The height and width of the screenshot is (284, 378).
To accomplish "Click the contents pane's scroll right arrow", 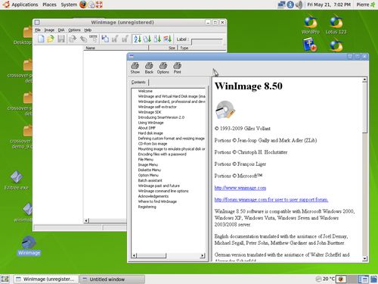I will pyautogui.click(x=203, y=256).
